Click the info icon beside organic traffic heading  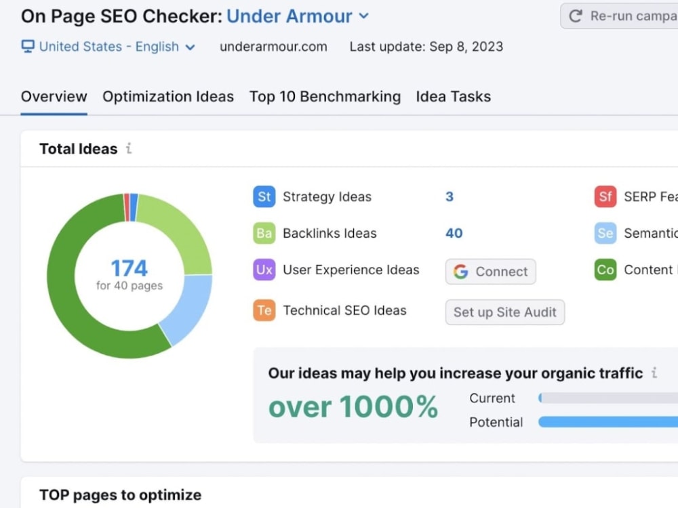[x=654, y=373]
